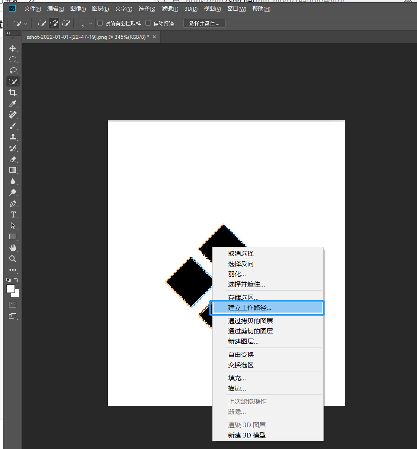
Task: Select 羽化 in the context menu
Action: (x=237, y=274)
